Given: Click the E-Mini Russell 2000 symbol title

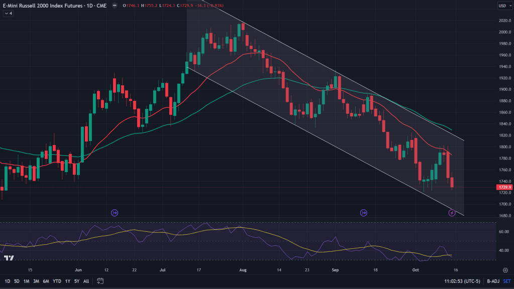Looking at the screenshot, I should (45, 6).
